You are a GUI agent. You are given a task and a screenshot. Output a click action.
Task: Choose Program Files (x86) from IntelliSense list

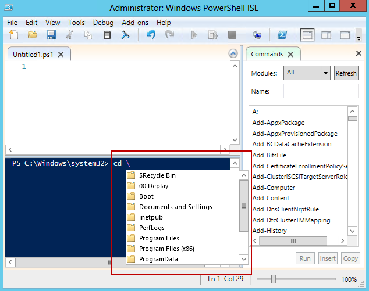[182, 249]
